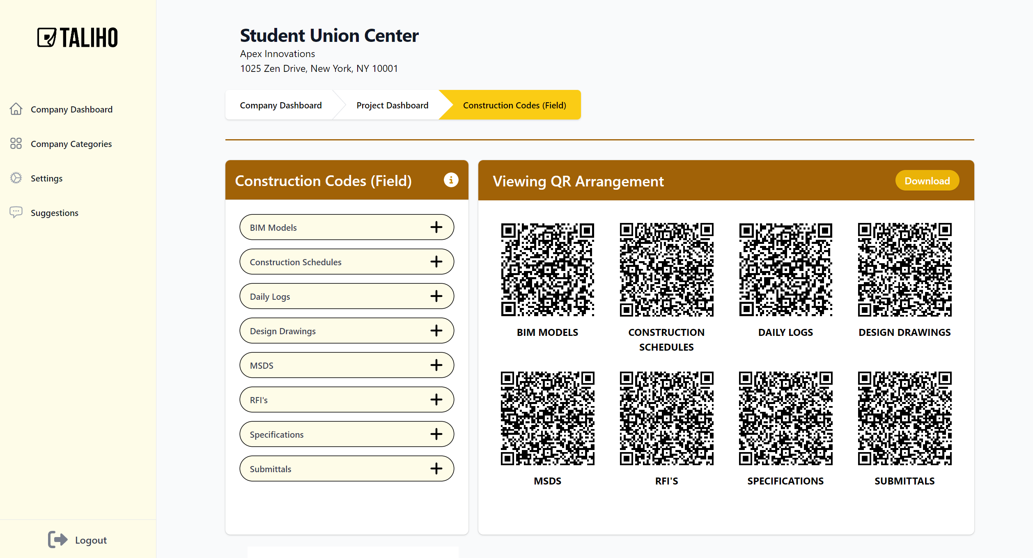Toggle the Submittals category entry open
This screenshot has height=558, width=1033.
pos(437,468)
